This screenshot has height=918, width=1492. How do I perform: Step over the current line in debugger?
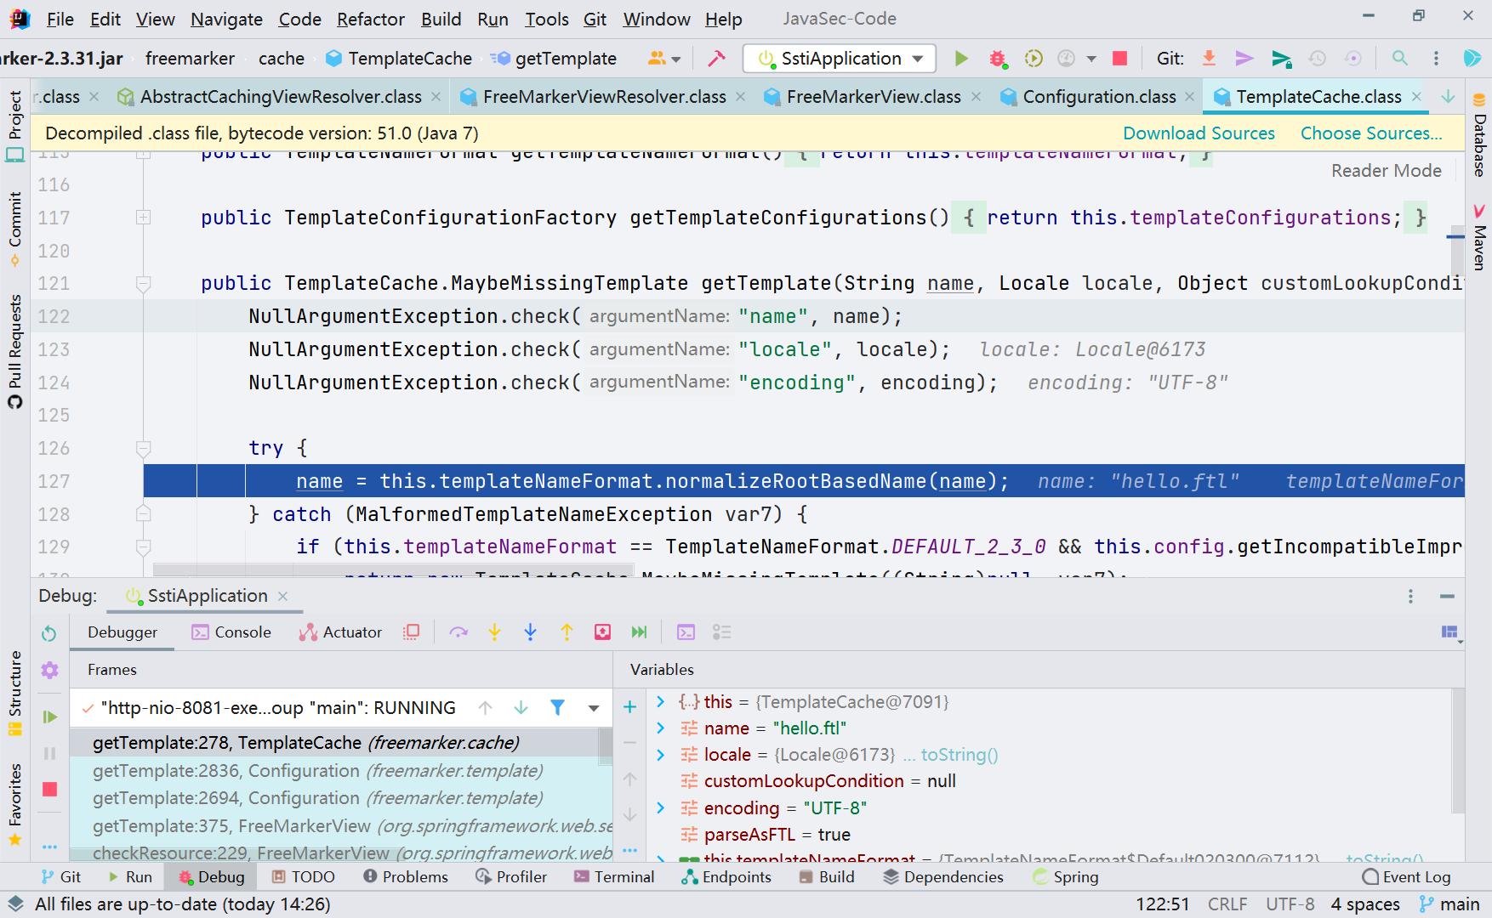point(459,632)
